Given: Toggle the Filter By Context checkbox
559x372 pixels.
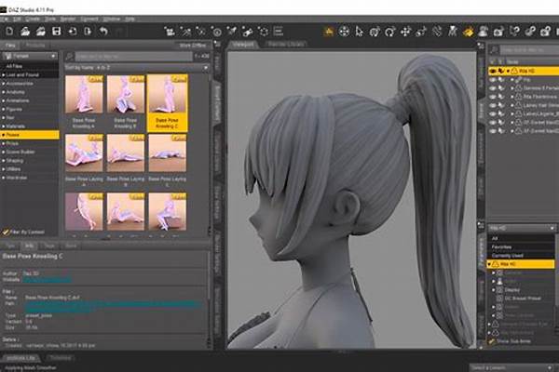Looking at the screenshot, I should 7,230.
